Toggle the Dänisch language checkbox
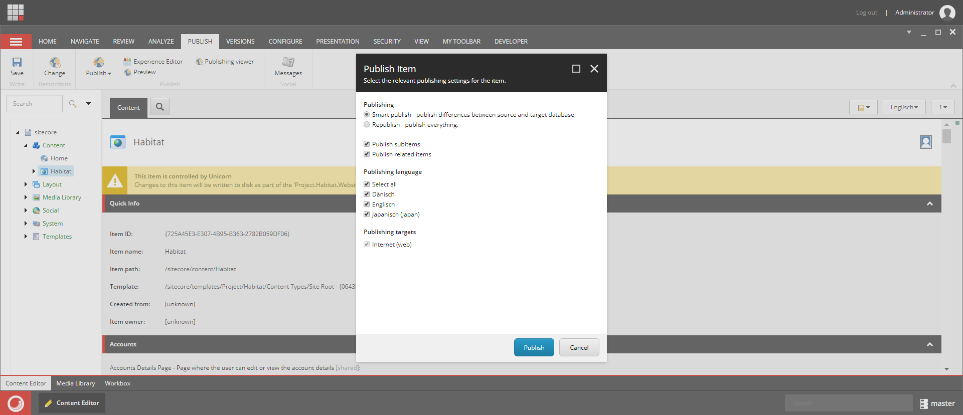Screen dimensions: 963x415 pyautogui.click(x=367, y=194)
